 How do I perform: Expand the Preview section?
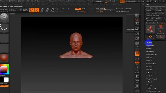(x=149, y=58)
